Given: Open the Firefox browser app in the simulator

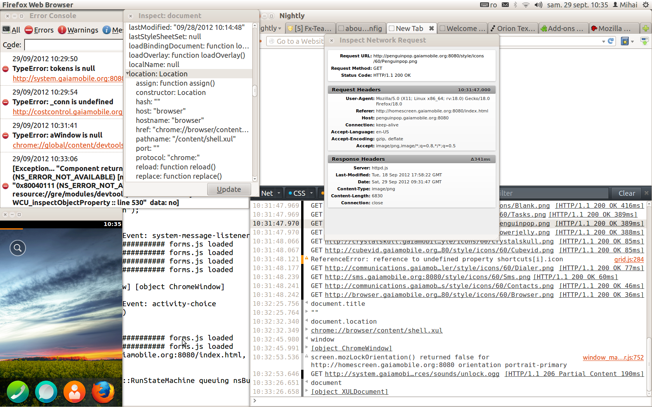Looking at the screenshot, I should (x=103, y=392).
